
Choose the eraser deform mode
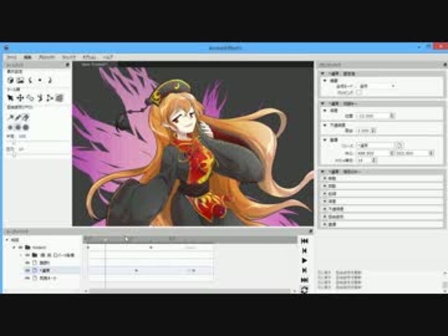tap(26, 117)
